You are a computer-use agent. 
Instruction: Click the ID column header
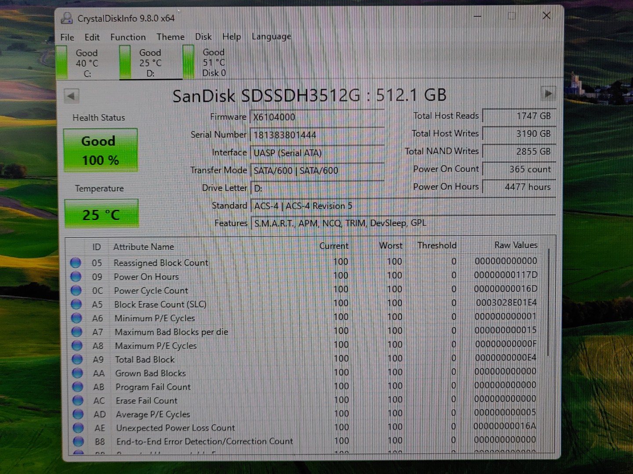click(96, 247)
